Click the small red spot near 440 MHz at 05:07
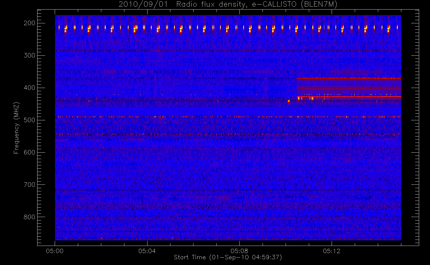 pos(218,101)
